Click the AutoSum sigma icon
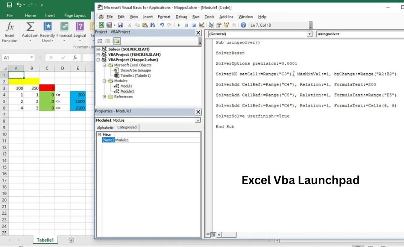 click(x=30, y=27)
